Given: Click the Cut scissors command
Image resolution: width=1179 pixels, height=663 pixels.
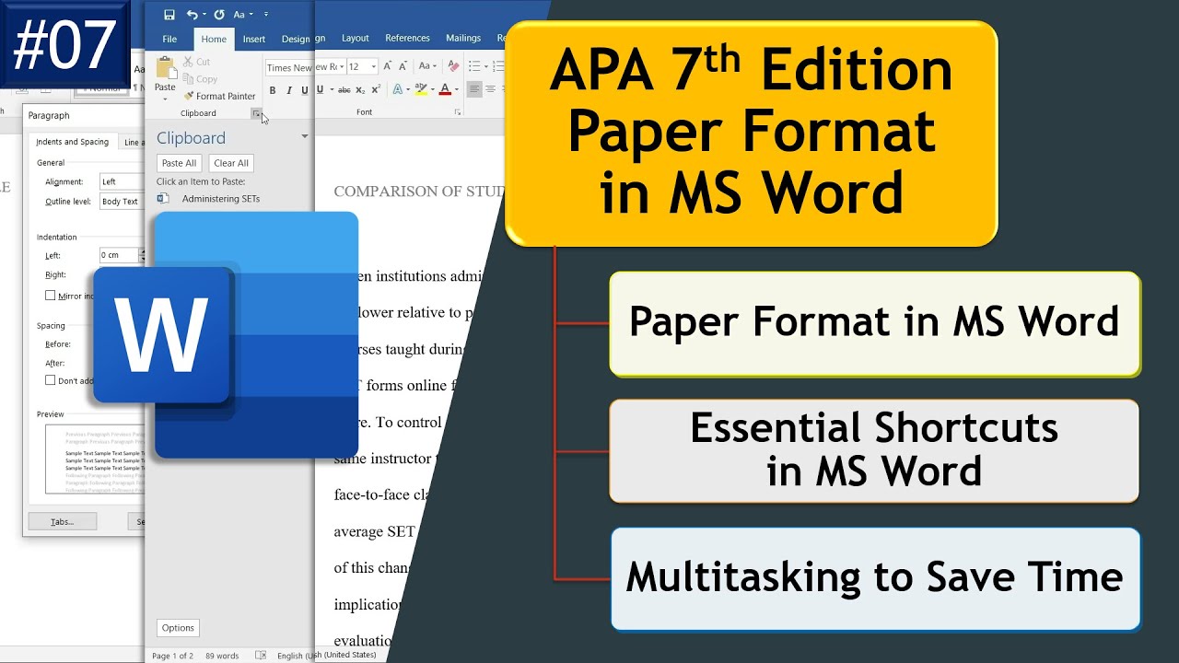Looking at the screenshot, I should [x=196, y=62].
